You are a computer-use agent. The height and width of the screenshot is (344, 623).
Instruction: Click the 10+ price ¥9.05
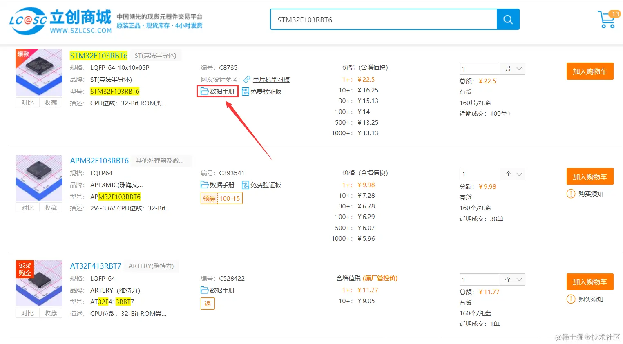pyautogui.click(x=366, y=301)
